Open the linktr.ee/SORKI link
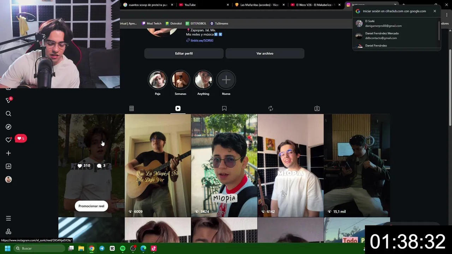The height and width of the screenshot is (254, 452). [x=202, y=41]
